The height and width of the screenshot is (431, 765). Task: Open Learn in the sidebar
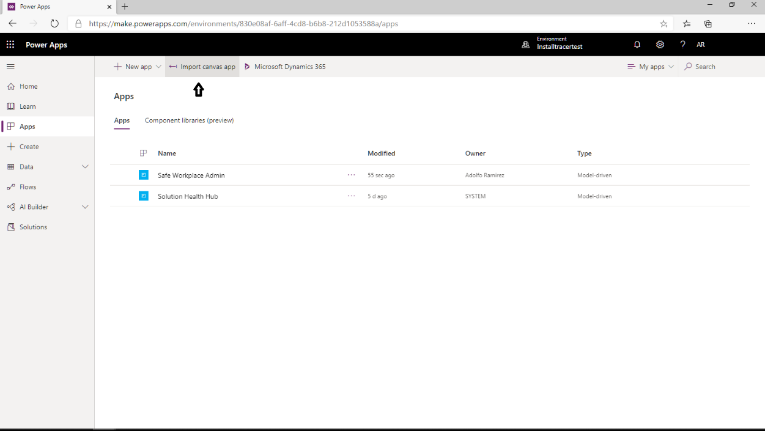click(47, 106)
